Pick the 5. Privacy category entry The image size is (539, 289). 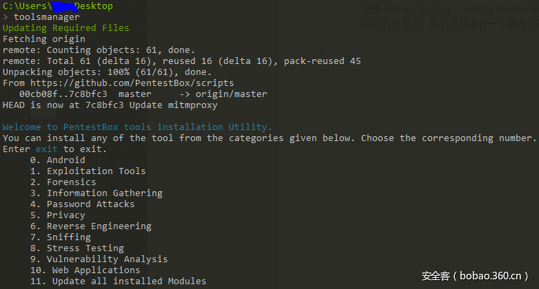[x=58, y=215]
